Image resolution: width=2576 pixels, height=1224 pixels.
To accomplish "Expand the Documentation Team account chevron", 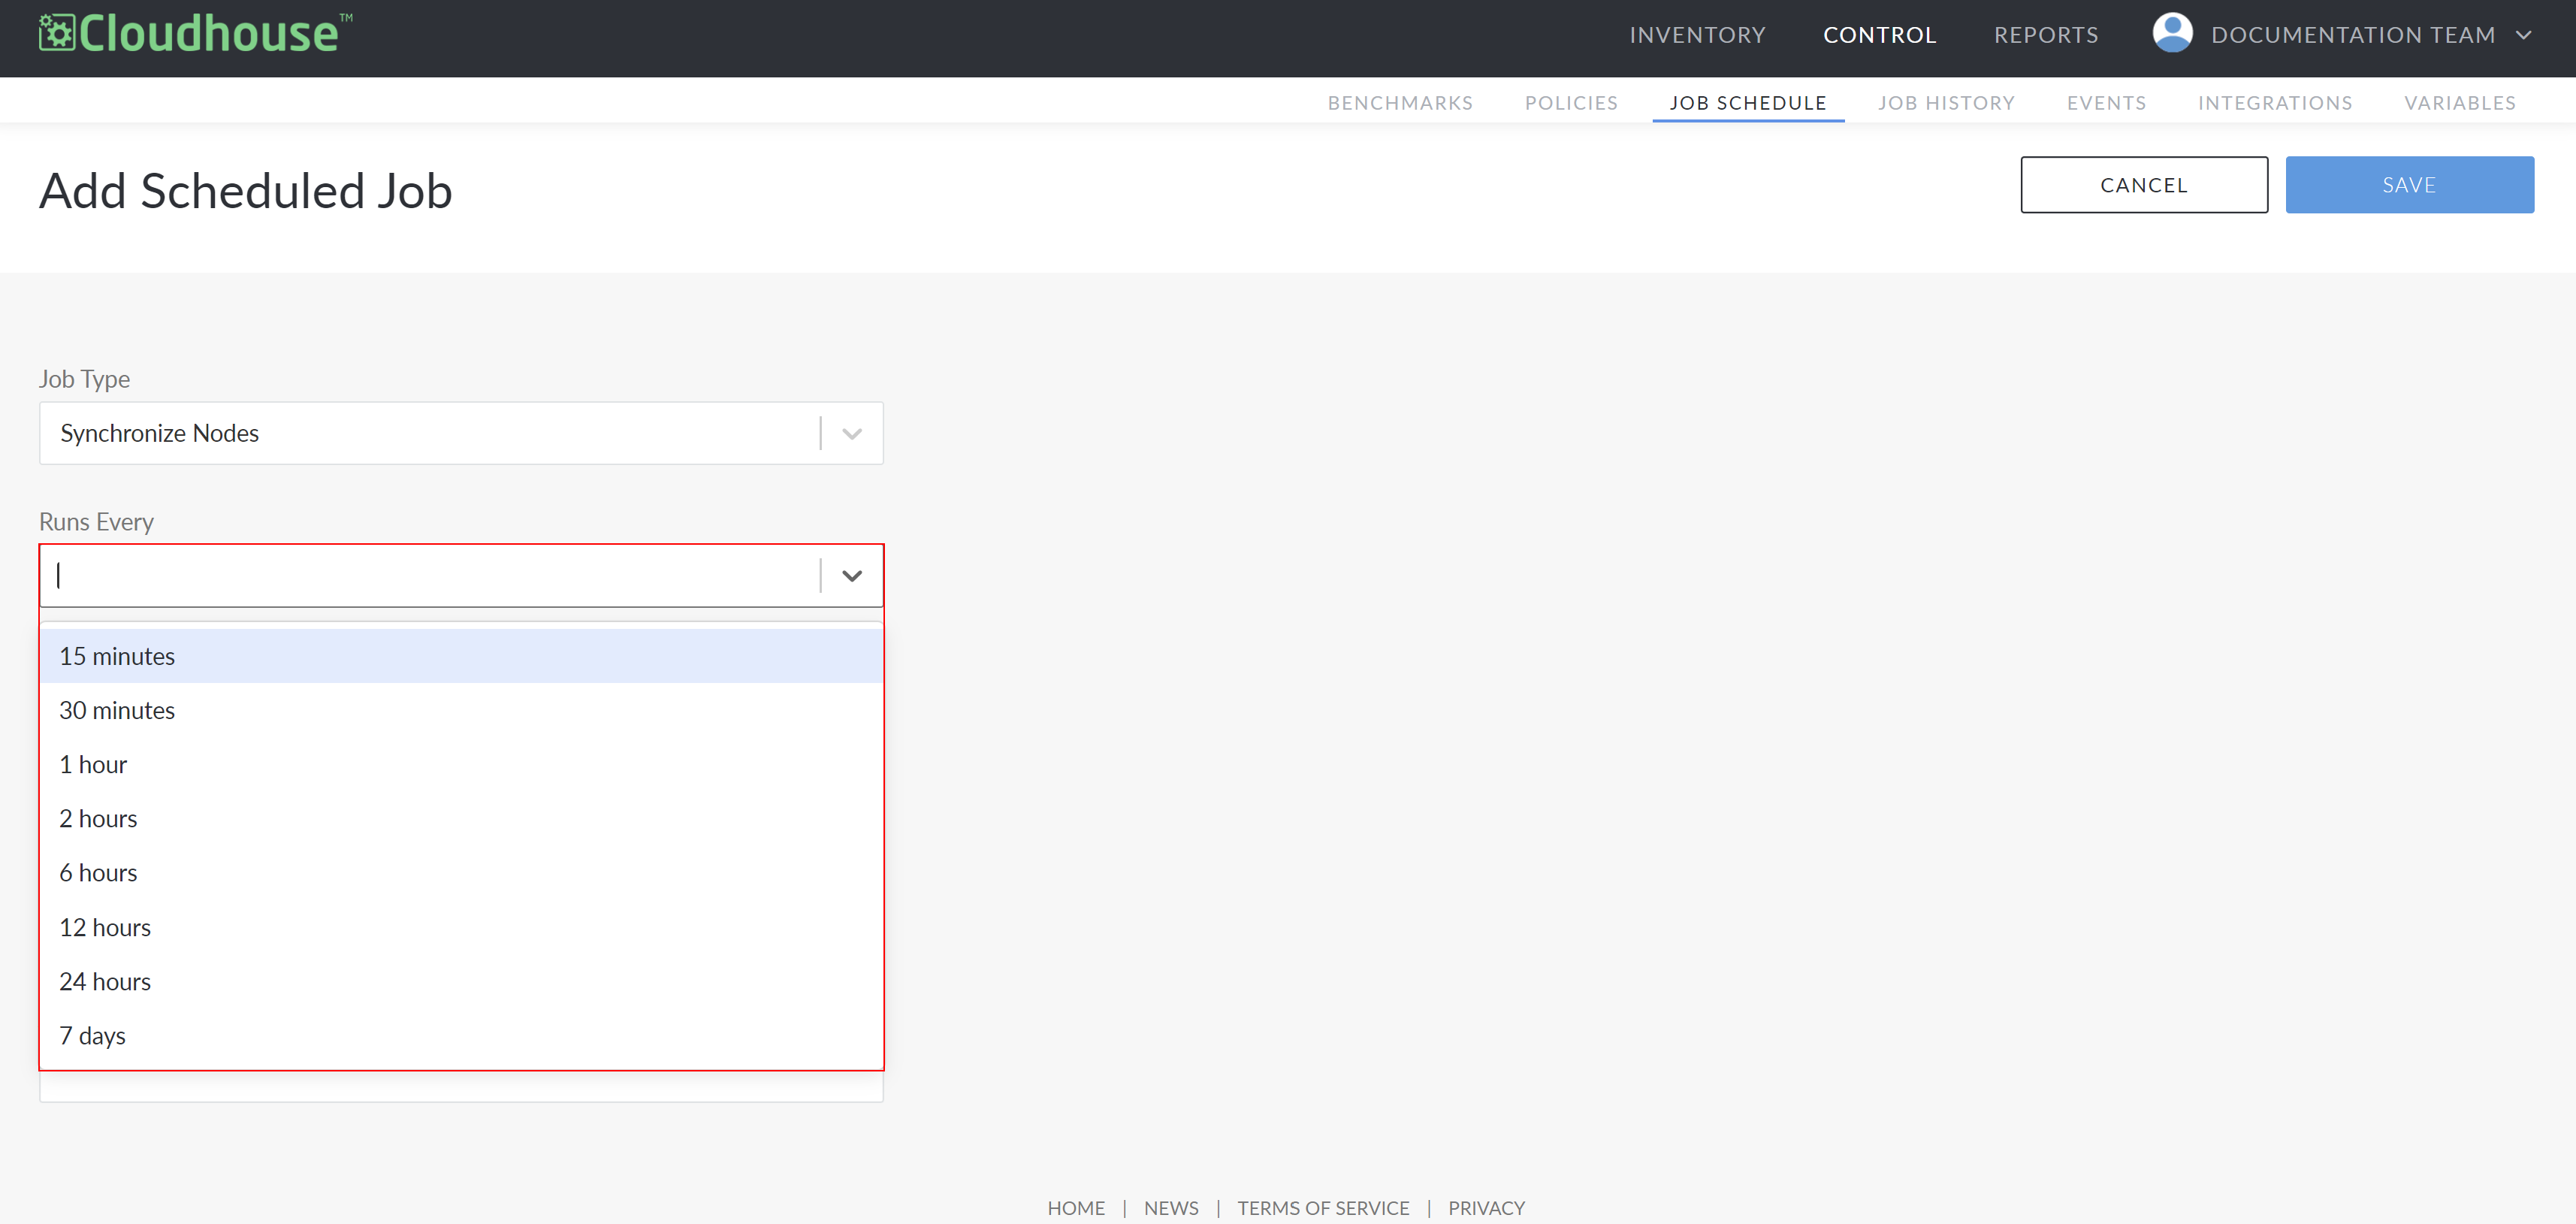I will click(2523, 35).
